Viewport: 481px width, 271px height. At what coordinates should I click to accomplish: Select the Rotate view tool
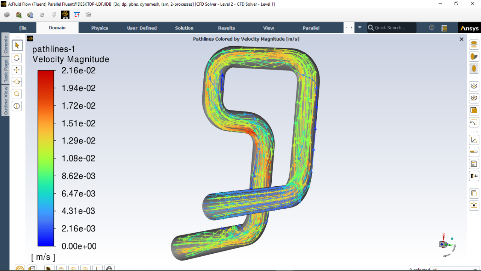coord(17,58)
